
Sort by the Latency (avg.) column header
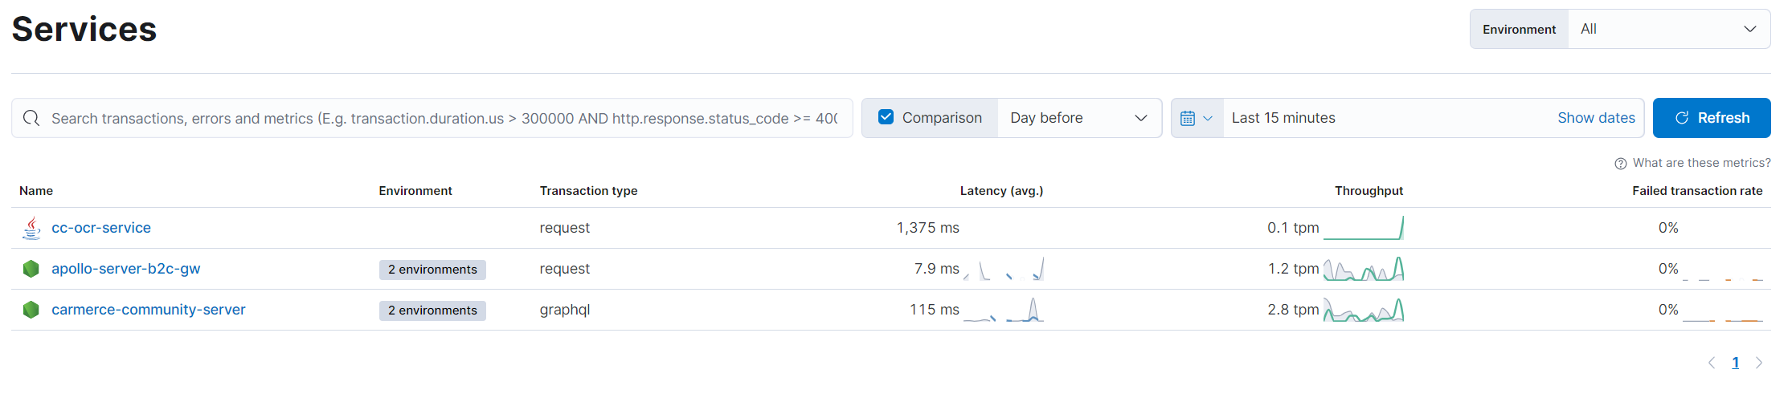point(1001,191)
